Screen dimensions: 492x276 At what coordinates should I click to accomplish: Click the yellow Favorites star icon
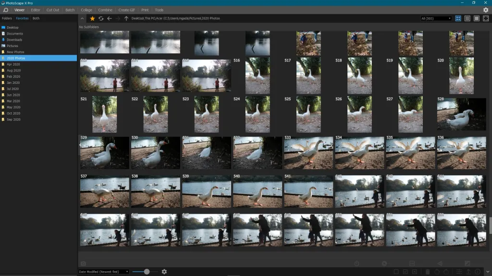point(92,18)
